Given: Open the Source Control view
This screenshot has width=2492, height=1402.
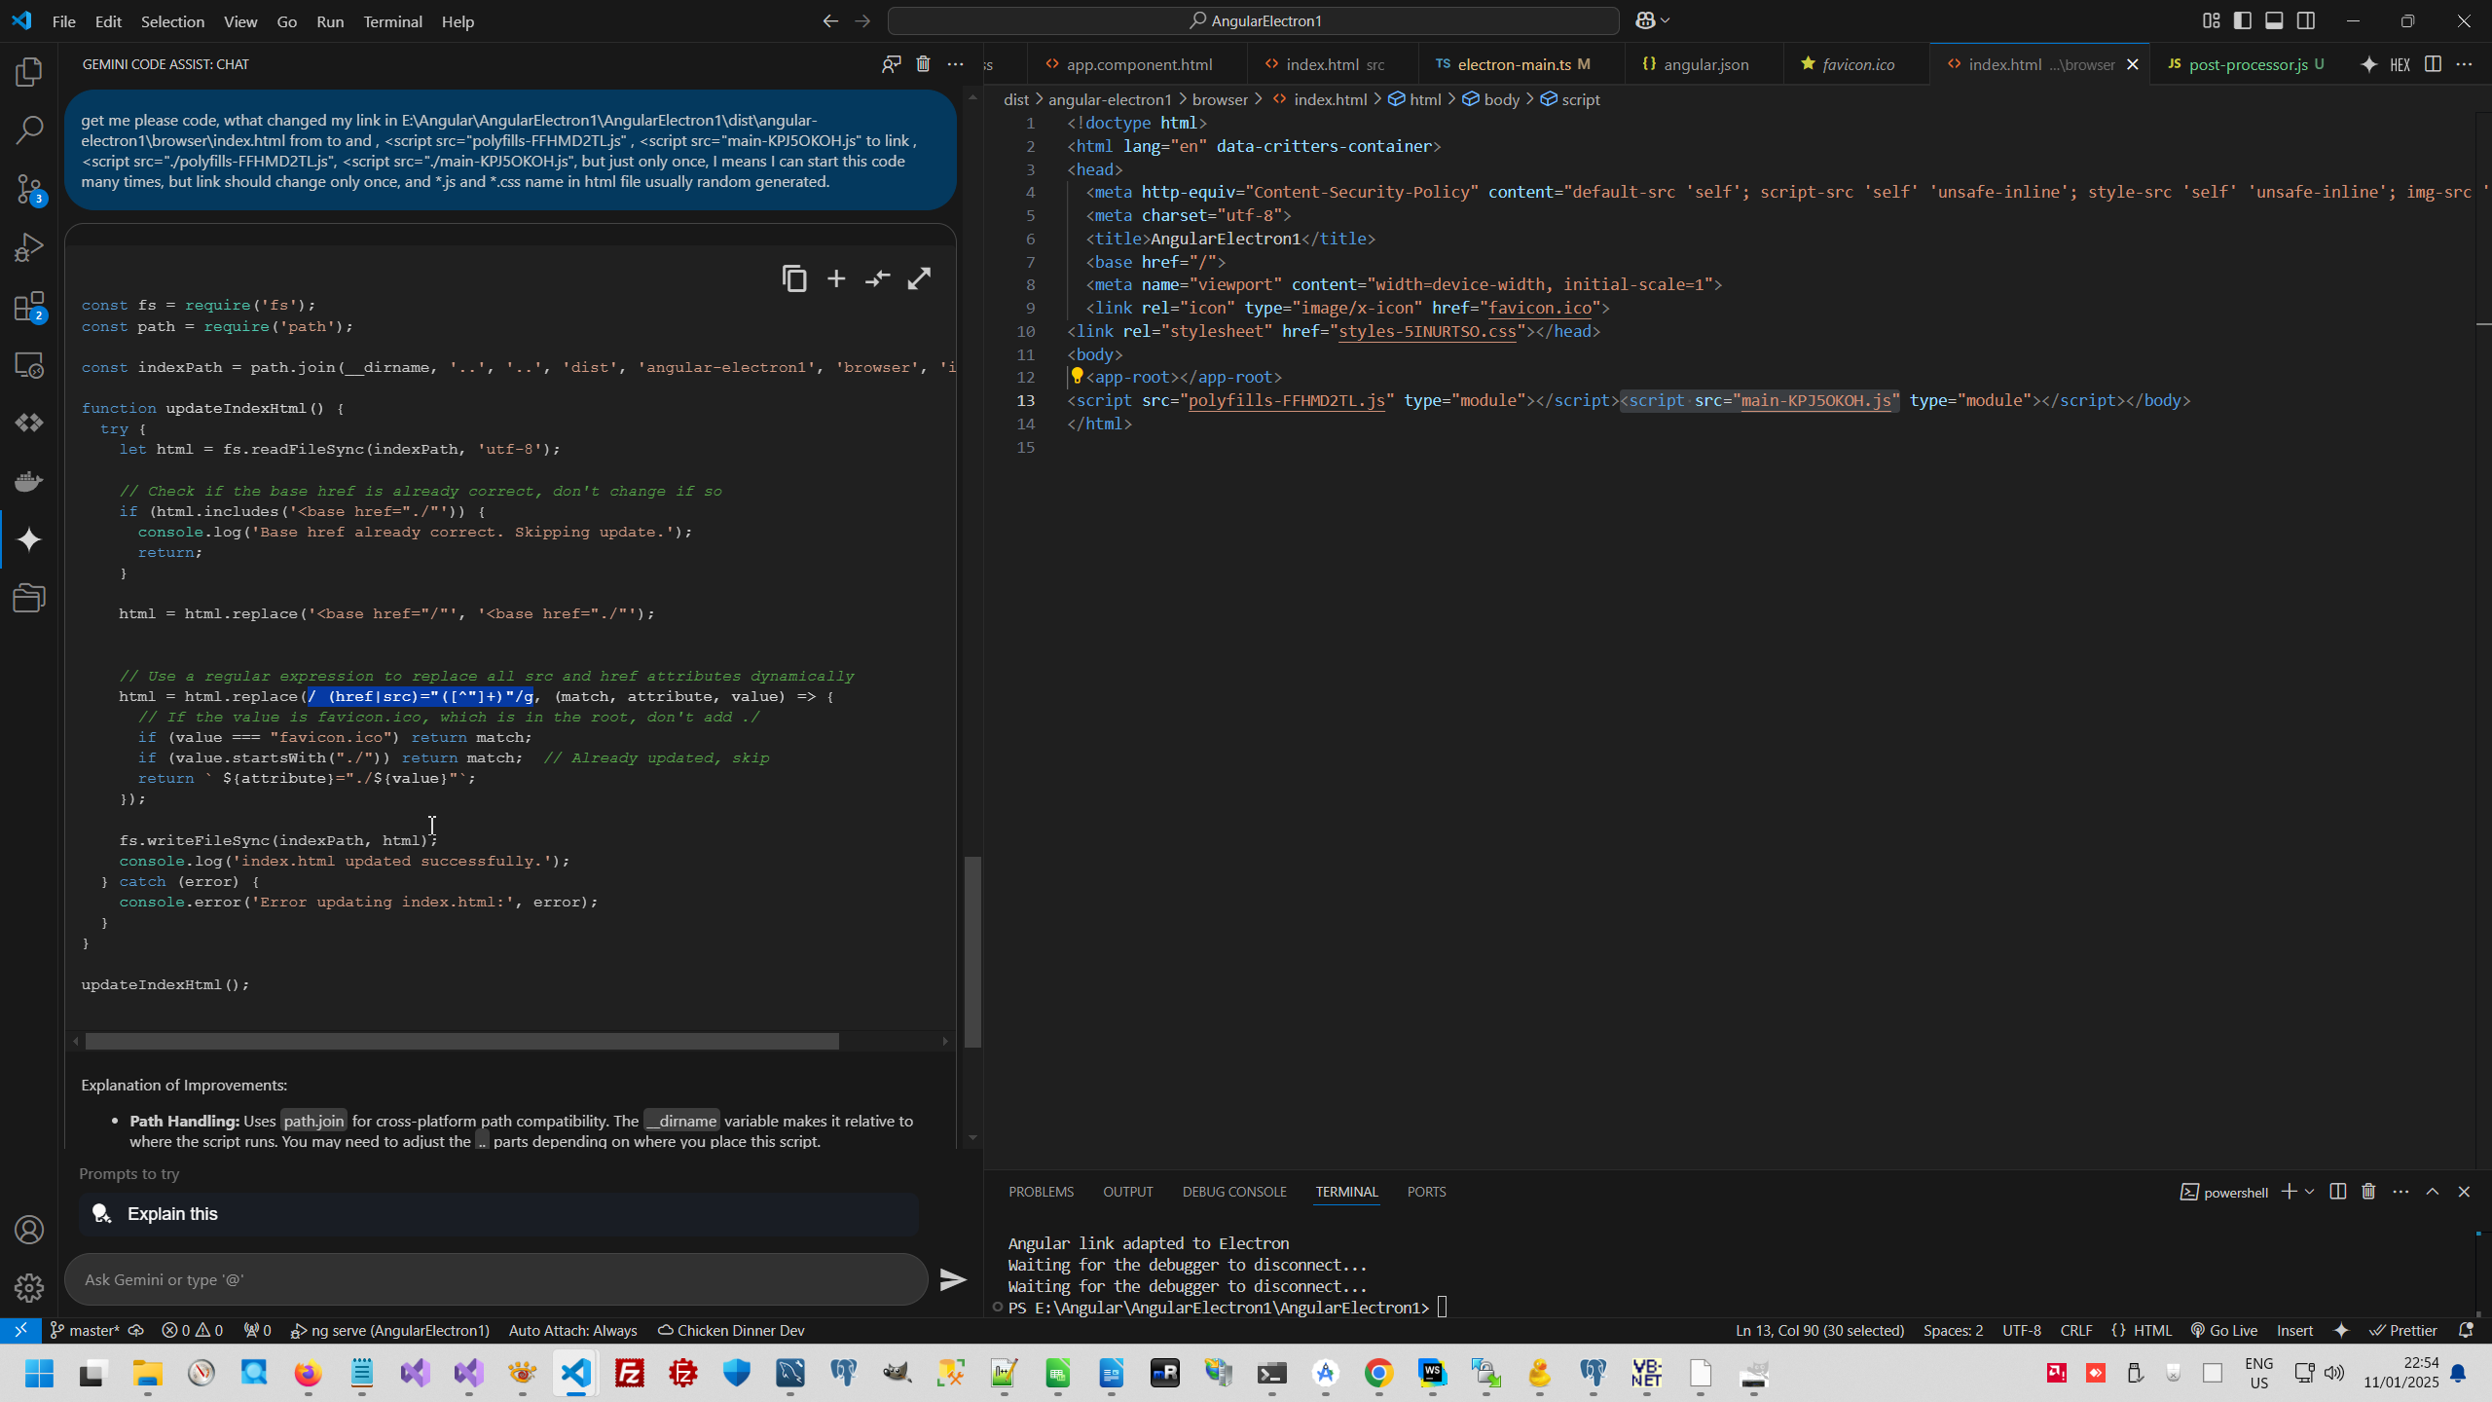Looking at the screenshot, I should 29,188.
